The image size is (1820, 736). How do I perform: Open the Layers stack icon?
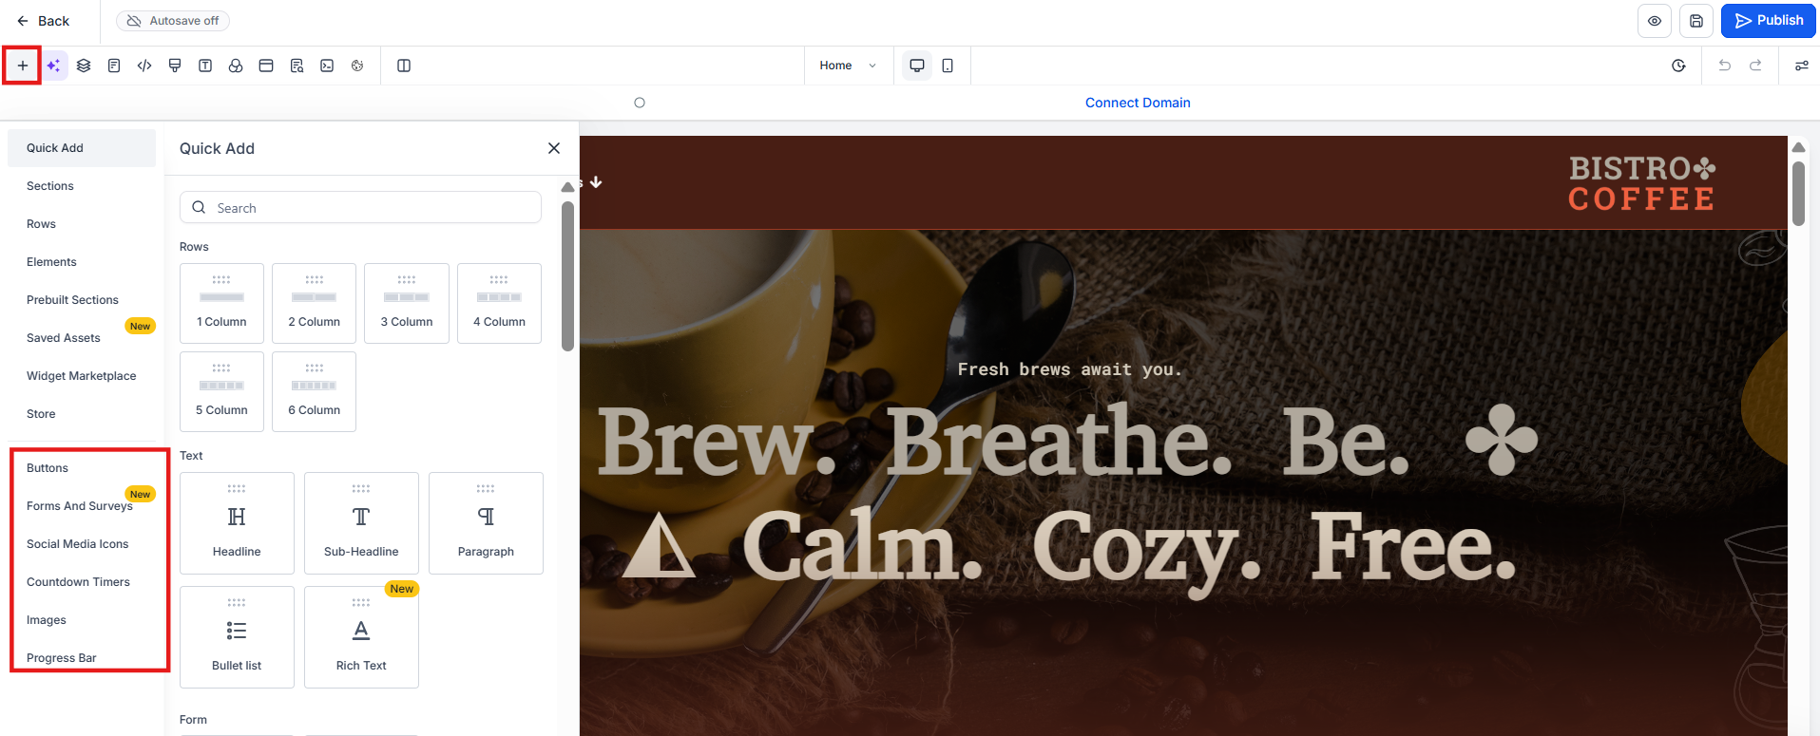(84, 66)
